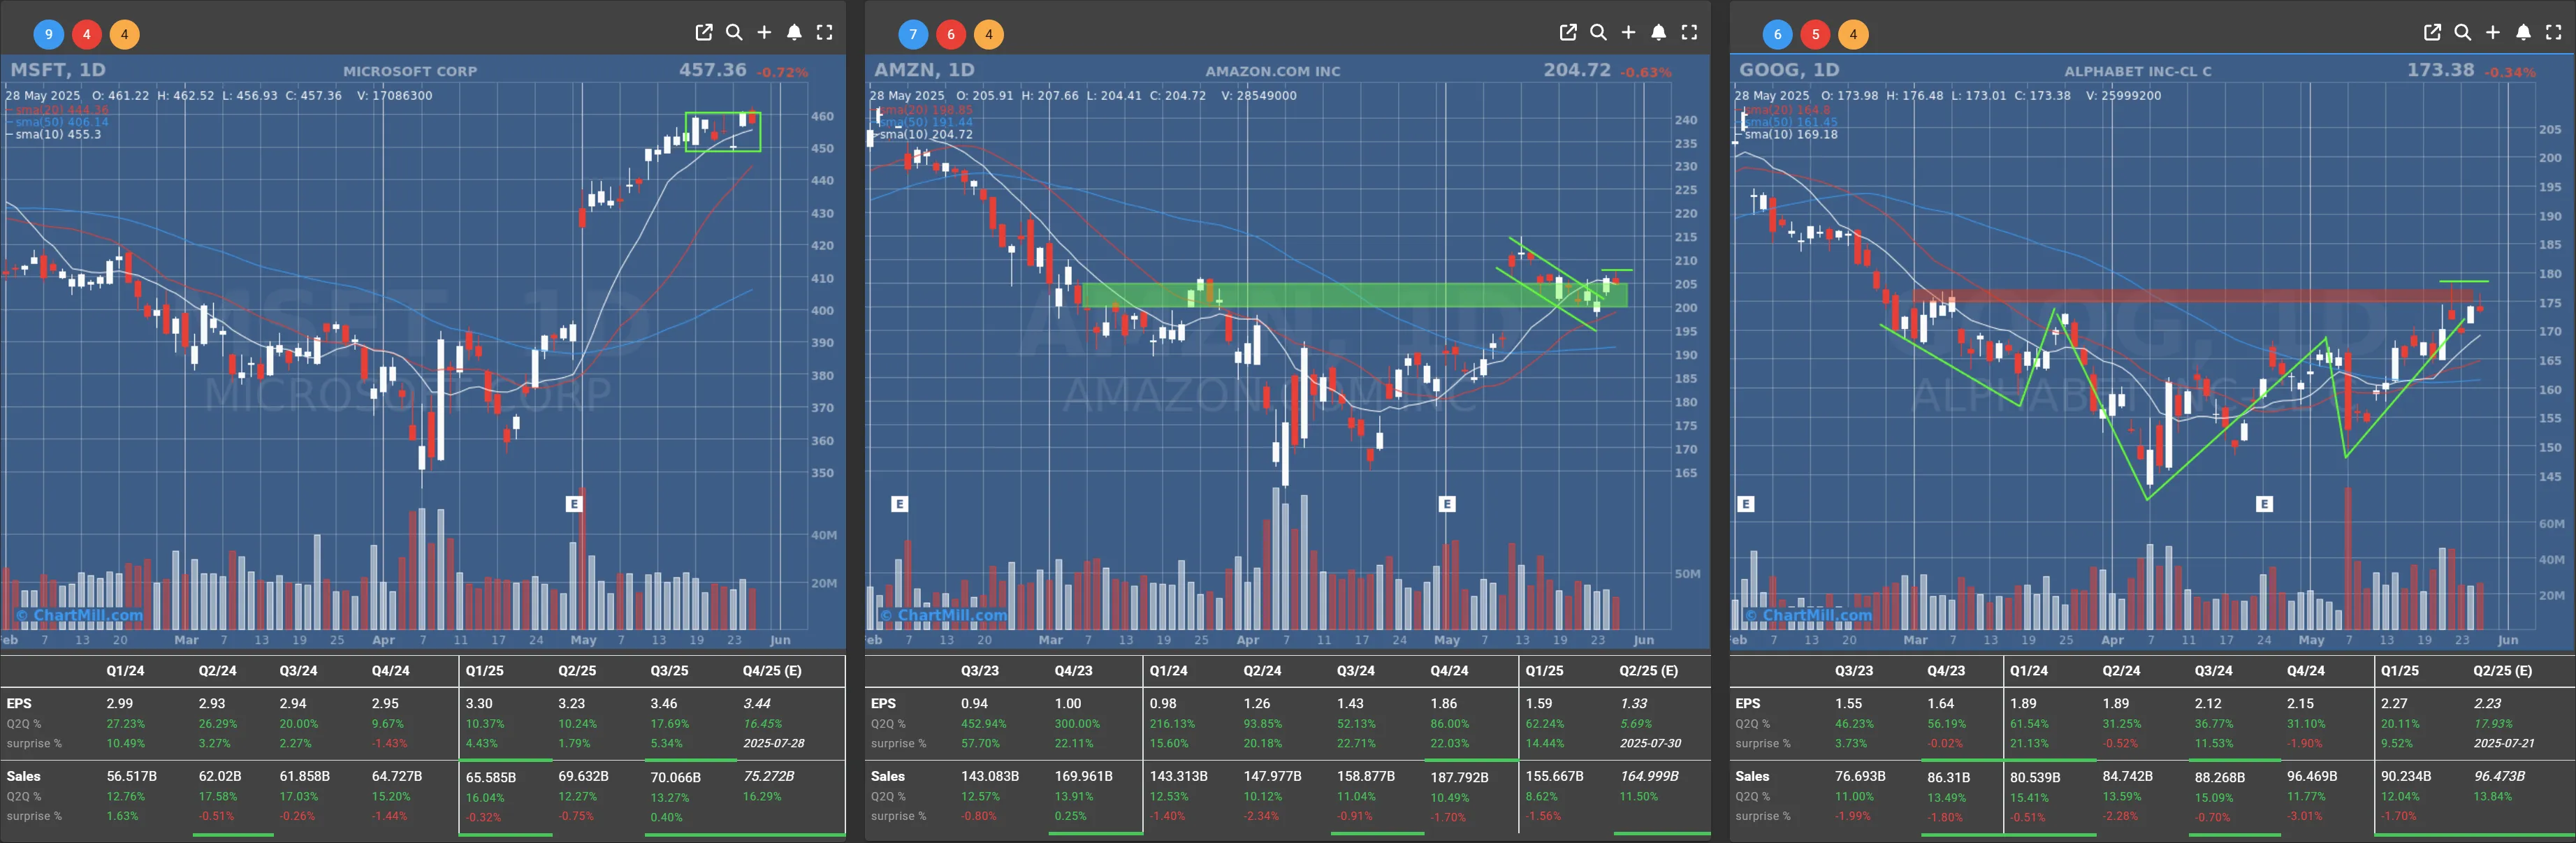This screenshot has width=2576, height=843.
Task: Open MSFT chart in new window
Action: [x=704, y=32]
